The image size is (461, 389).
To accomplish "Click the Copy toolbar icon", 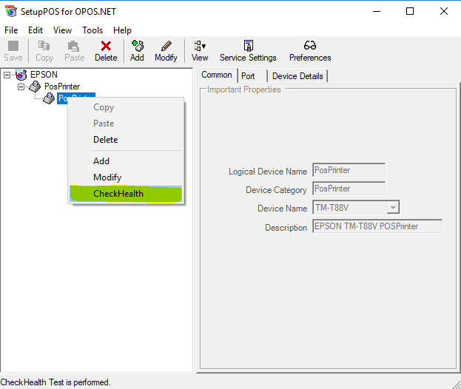I will pos(44,46).
